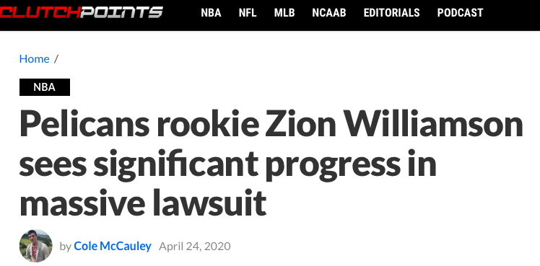Select MLB in the header menu

coord(284,13)
